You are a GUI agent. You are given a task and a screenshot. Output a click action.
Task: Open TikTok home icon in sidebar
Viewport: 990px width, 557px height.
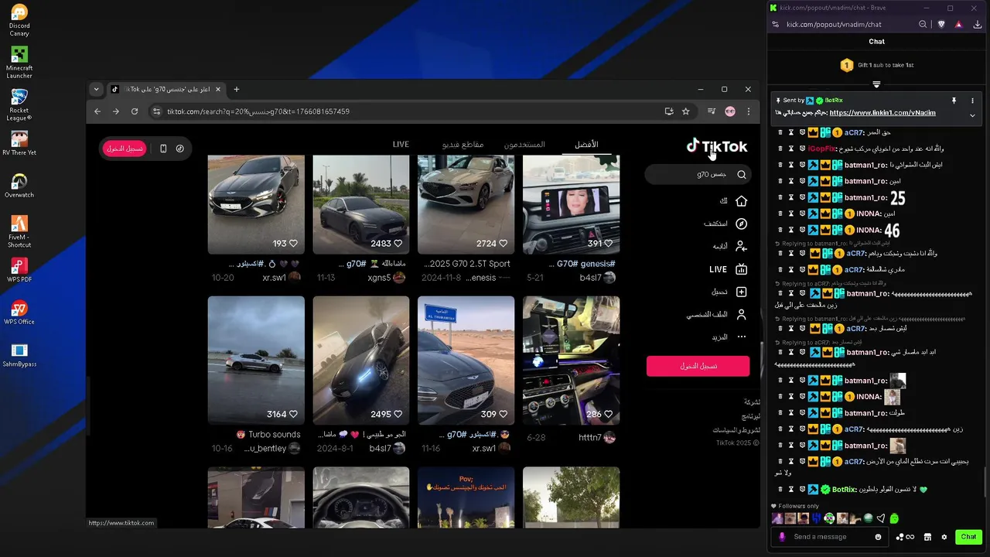click(x=741, y=201)
